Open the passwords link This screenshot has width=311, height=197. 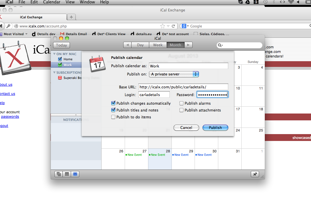point(10,117)
